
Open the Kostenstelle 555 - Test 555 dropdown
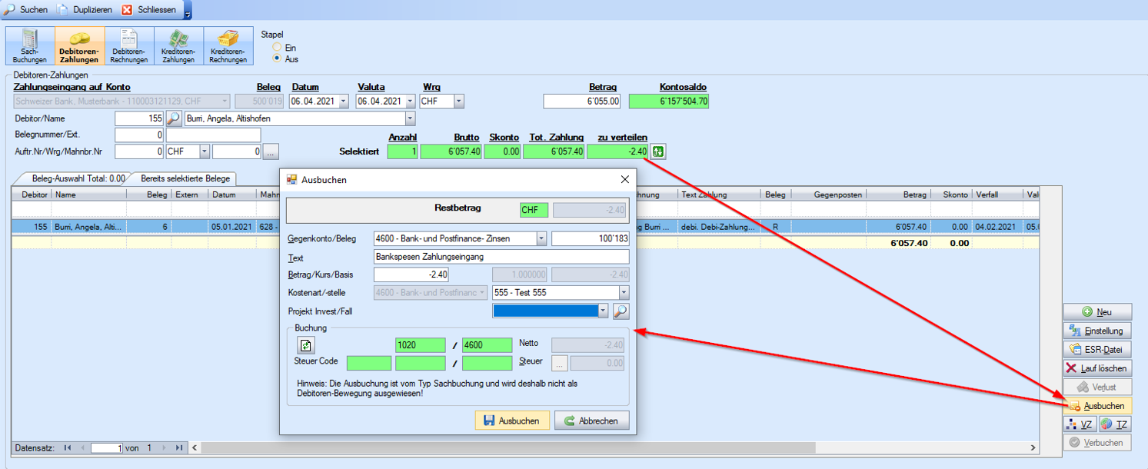623,292
